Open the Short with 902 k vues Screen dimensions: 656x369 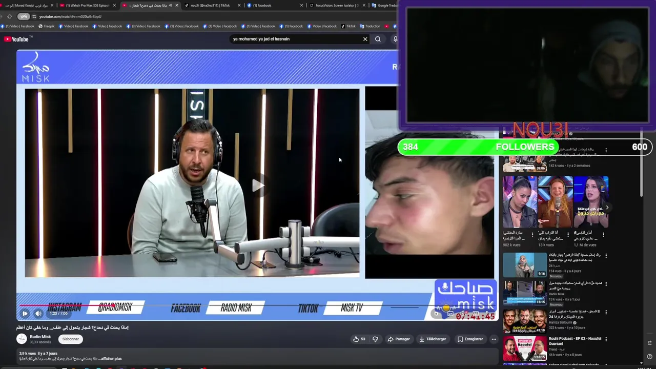tap(520, 202)
